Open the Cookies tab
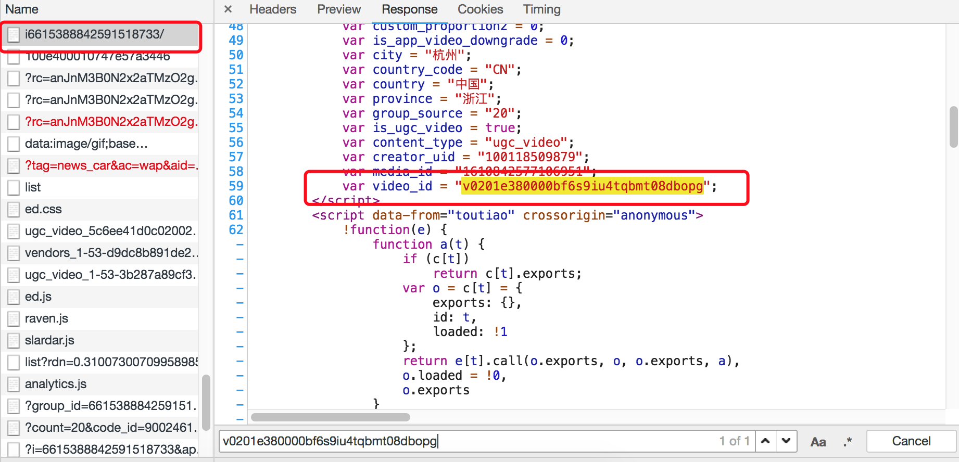This screenshot has height=462, width=959. [480, 9]
